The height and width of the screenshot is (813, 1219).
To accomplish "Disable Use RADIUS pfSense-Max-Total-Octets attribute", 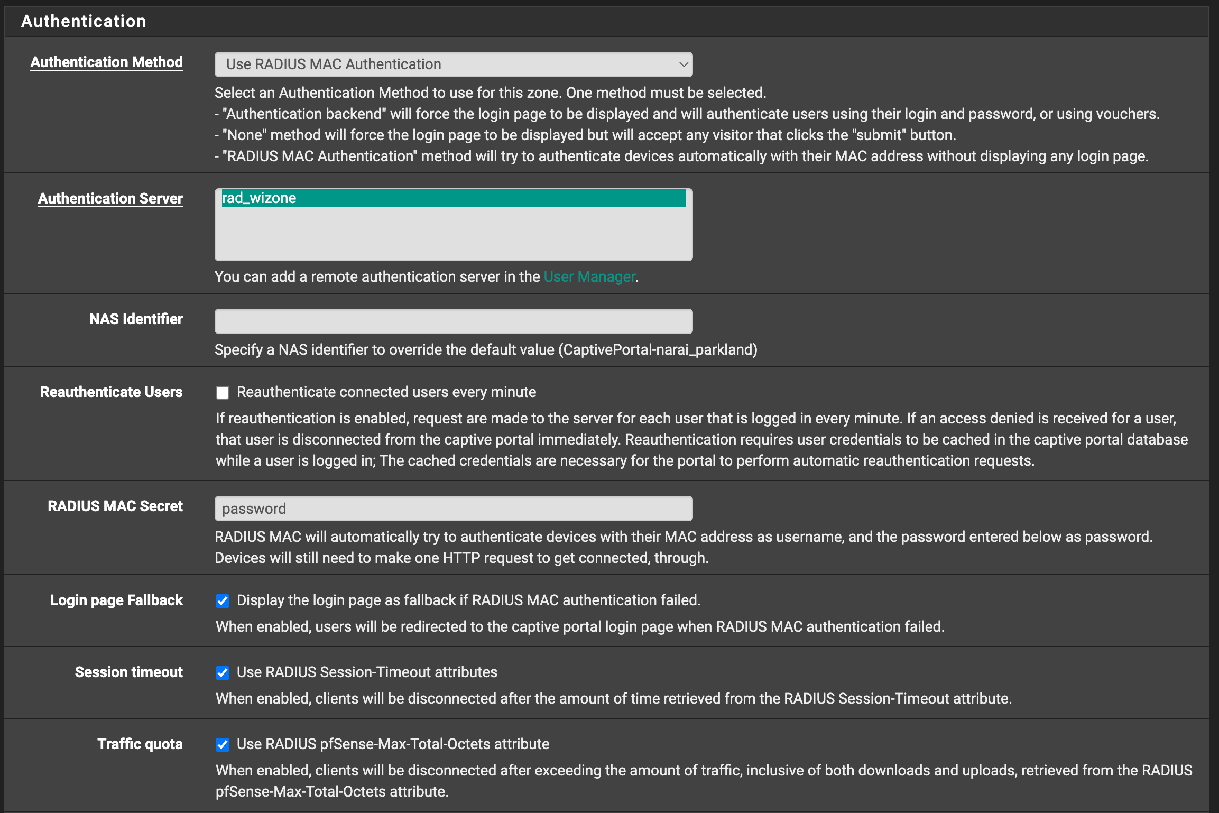I will [222, 744].
